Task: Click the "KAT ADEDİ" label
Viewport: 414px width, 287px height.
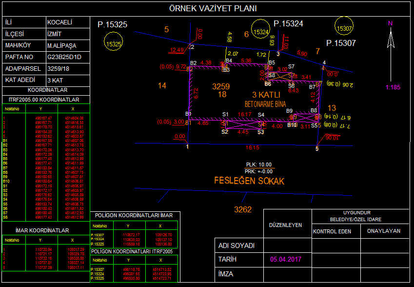Action: tap(20, 80)
